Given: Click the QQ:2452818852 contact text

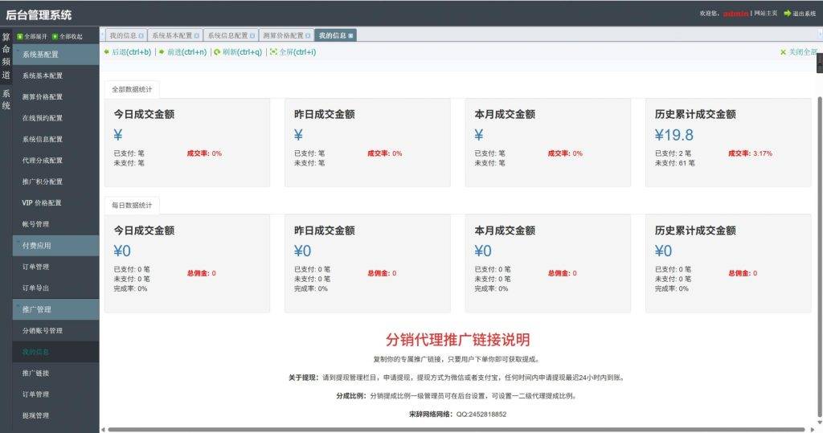Looking at the screenshot, I should (481, 414).
